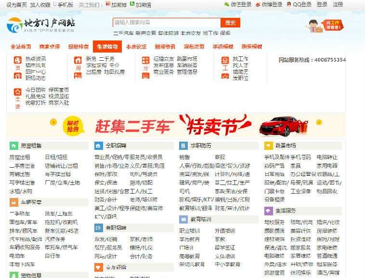Open the 全站首页 nav tab
The image size is (365, 278).
pyautogui.click(x=21, y=47)
